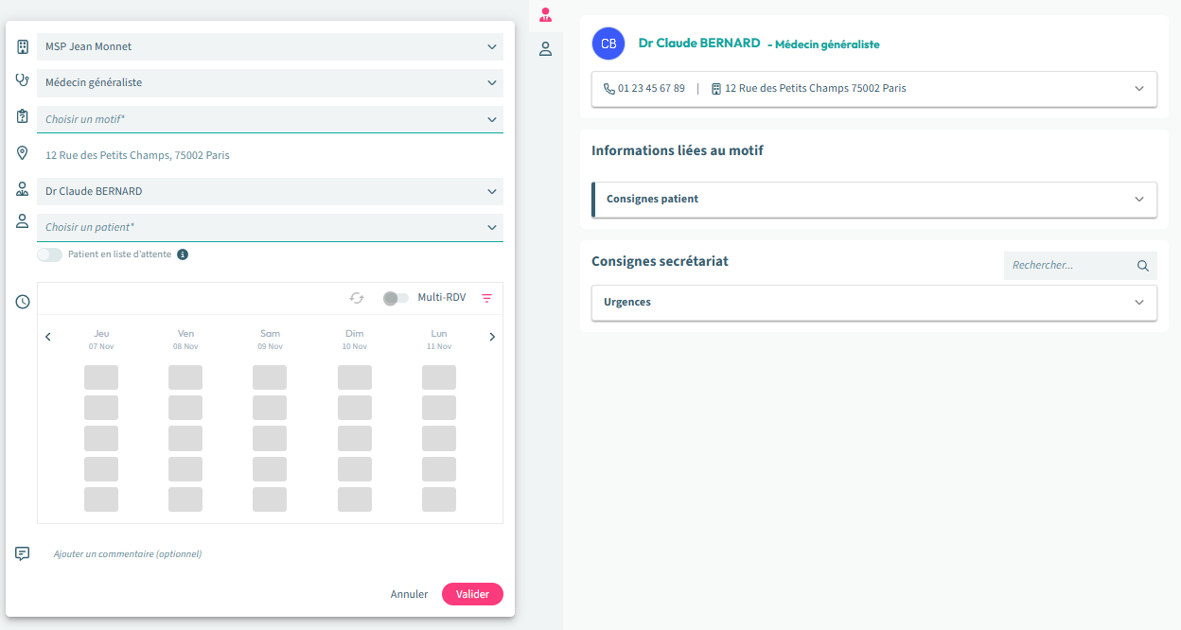Screen dimensions: 1181x630
Task: Click the CB doctor avatar circle
Action: 608,44
